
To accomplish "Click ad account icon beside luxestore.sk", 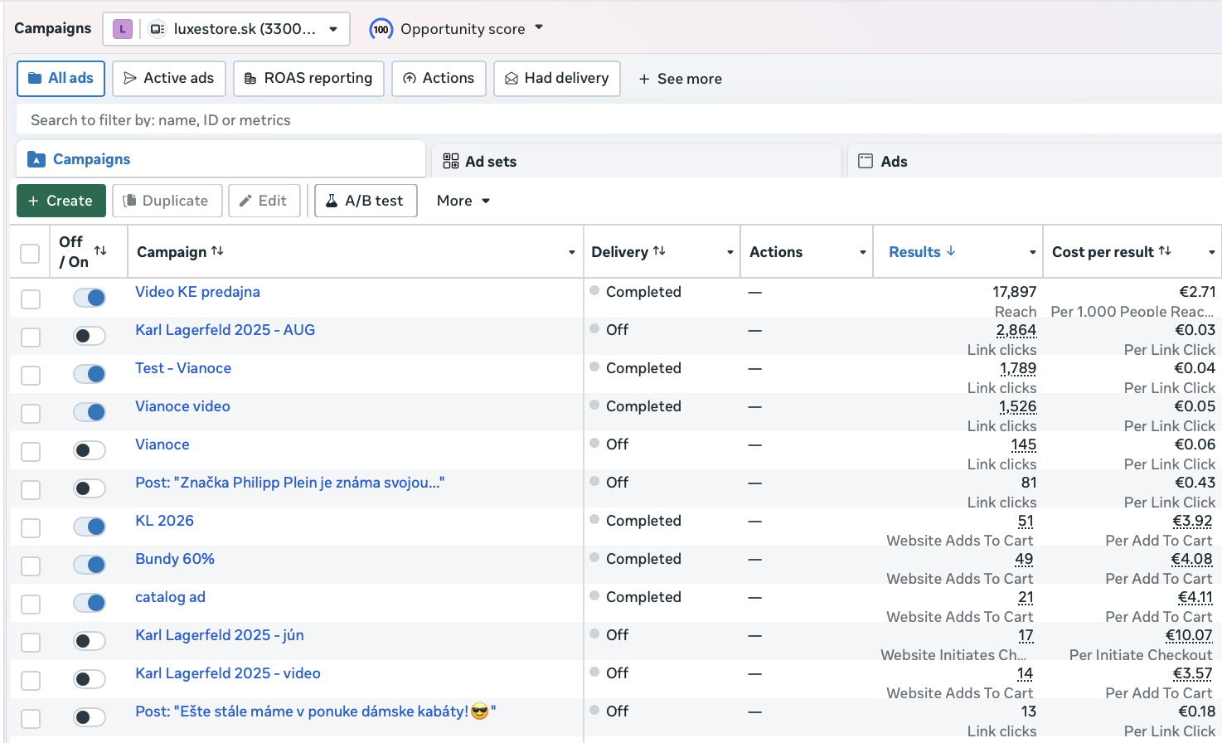I will 157,29.
